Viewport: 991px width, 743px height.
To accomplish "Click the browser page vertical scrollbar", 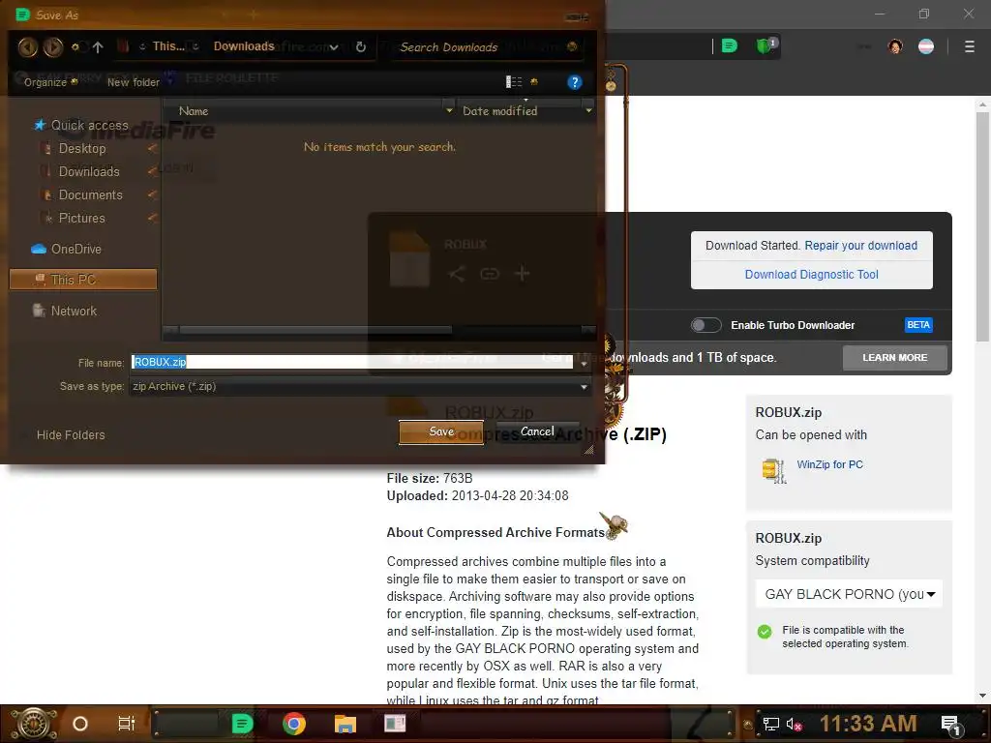I will coord(982,227).
